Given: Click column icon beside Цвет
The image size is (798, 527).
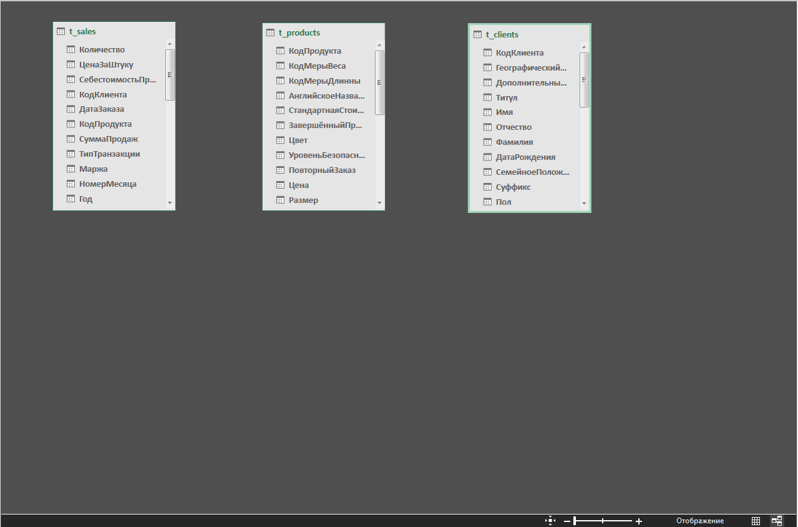Looking at the screenshot, I should click(x=280, y=140).
